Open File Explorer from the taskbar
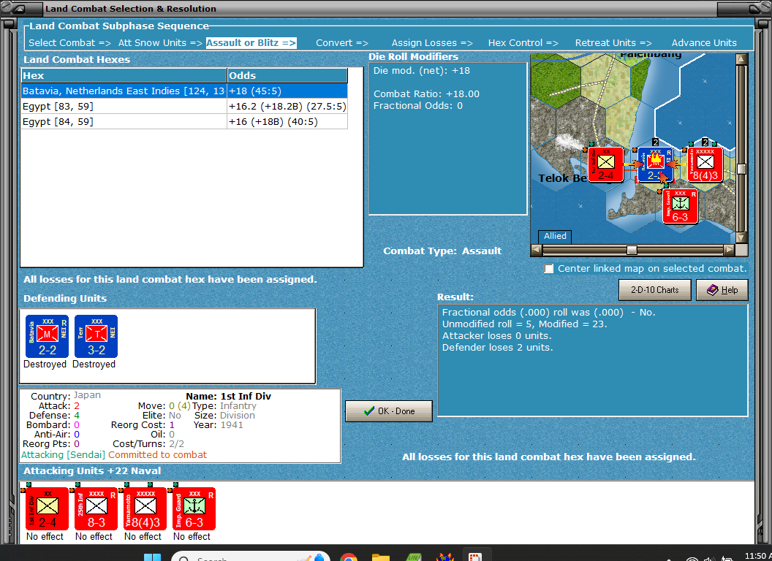772x561 pixels. coord(381,557)
